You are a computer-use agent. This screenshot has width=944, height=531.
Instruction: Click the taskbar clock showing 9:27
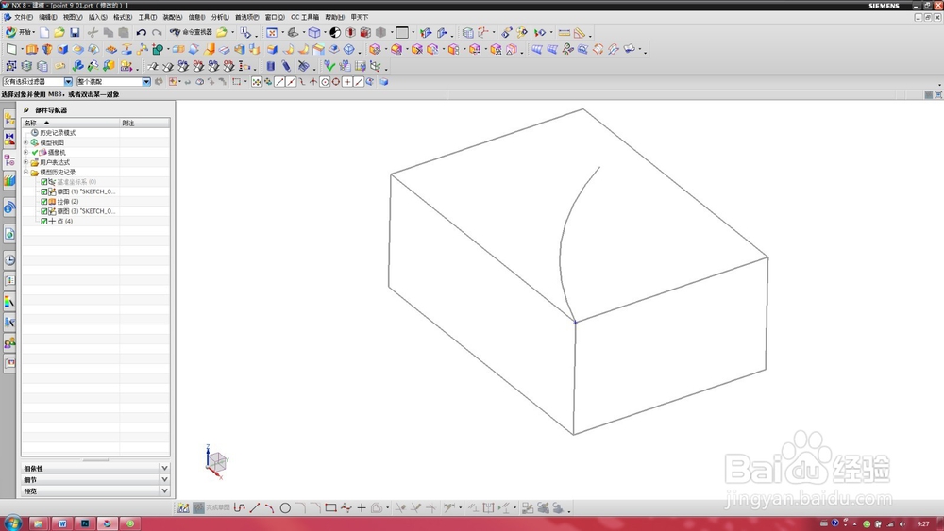(923, 523)
